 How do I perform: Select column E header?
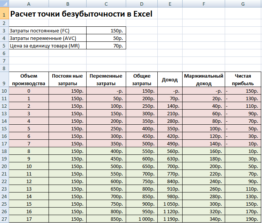pos(170,4)
